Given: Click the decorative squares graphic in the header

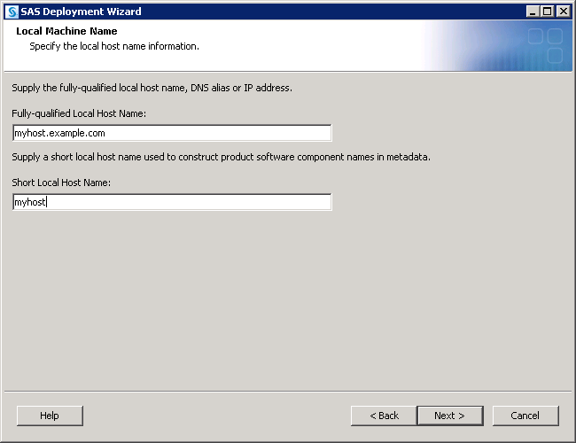Looking at the screenshot, I should tap(545, 46).
